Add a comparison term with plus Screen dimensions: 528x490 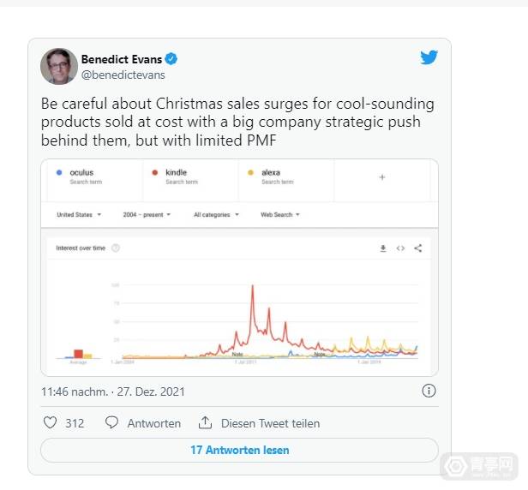point(382,177)
